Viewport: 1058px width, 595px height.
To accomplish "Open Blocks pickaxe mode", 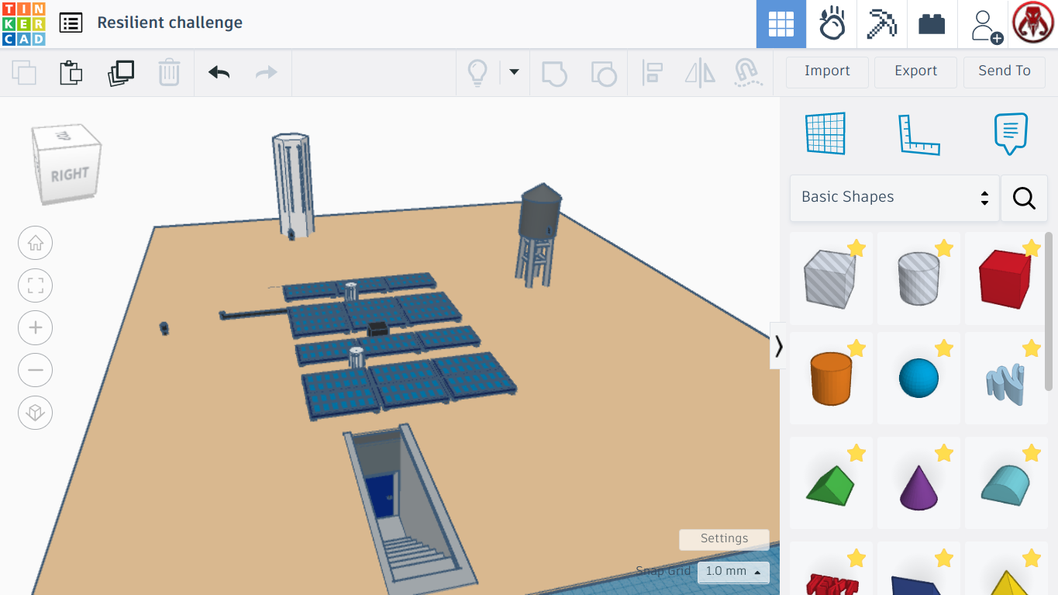I will 881,24.
